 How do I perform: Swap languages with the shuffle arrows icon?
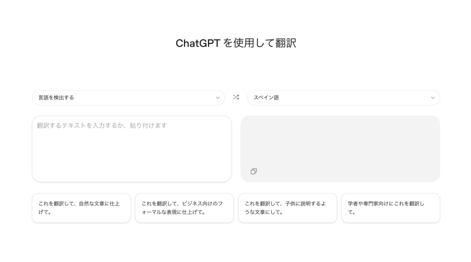click(236, 97)
